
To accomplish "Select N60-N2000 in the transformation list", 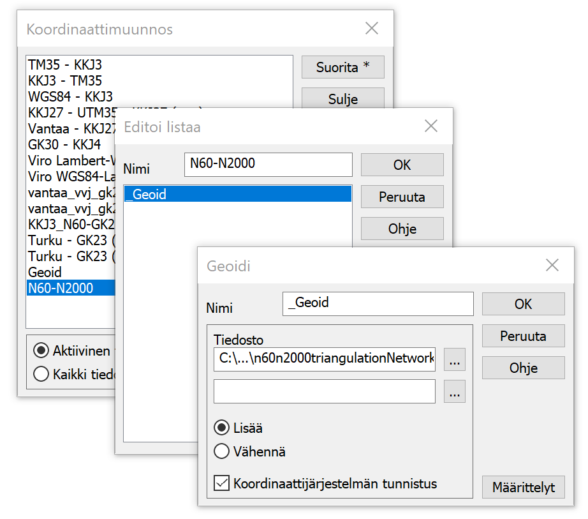I will click(61, 289).
